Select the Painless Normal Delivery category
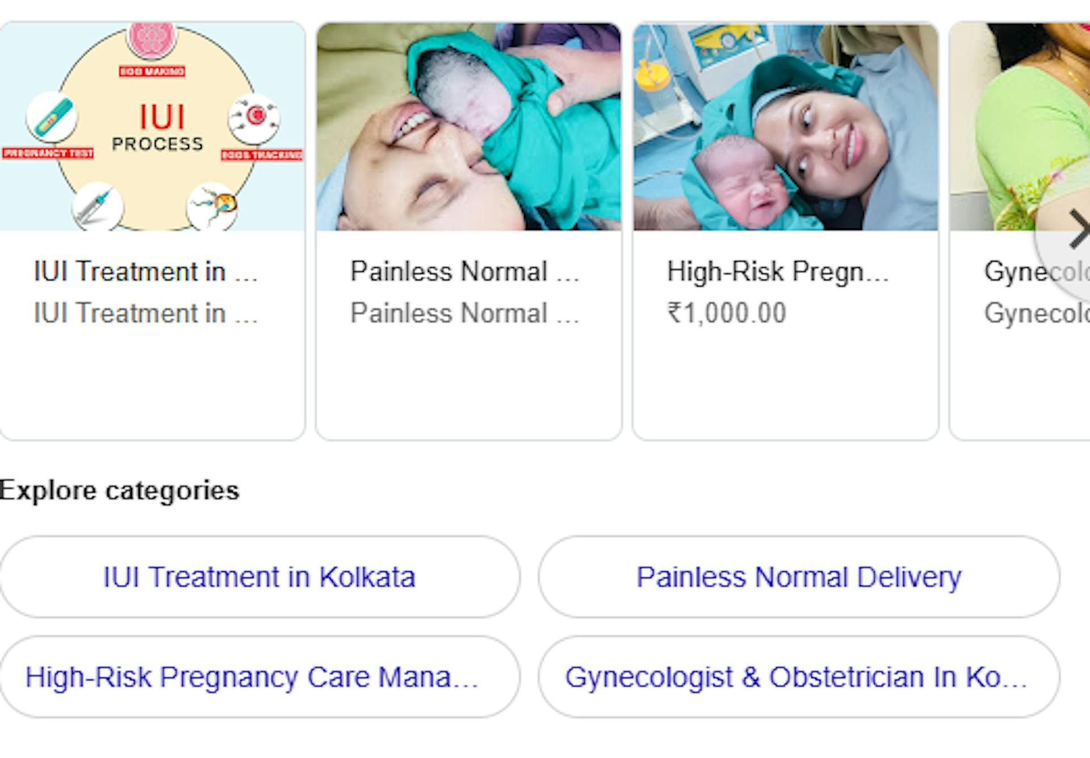The width and height of the screenshot is (1090, 758). pos(799,577)
